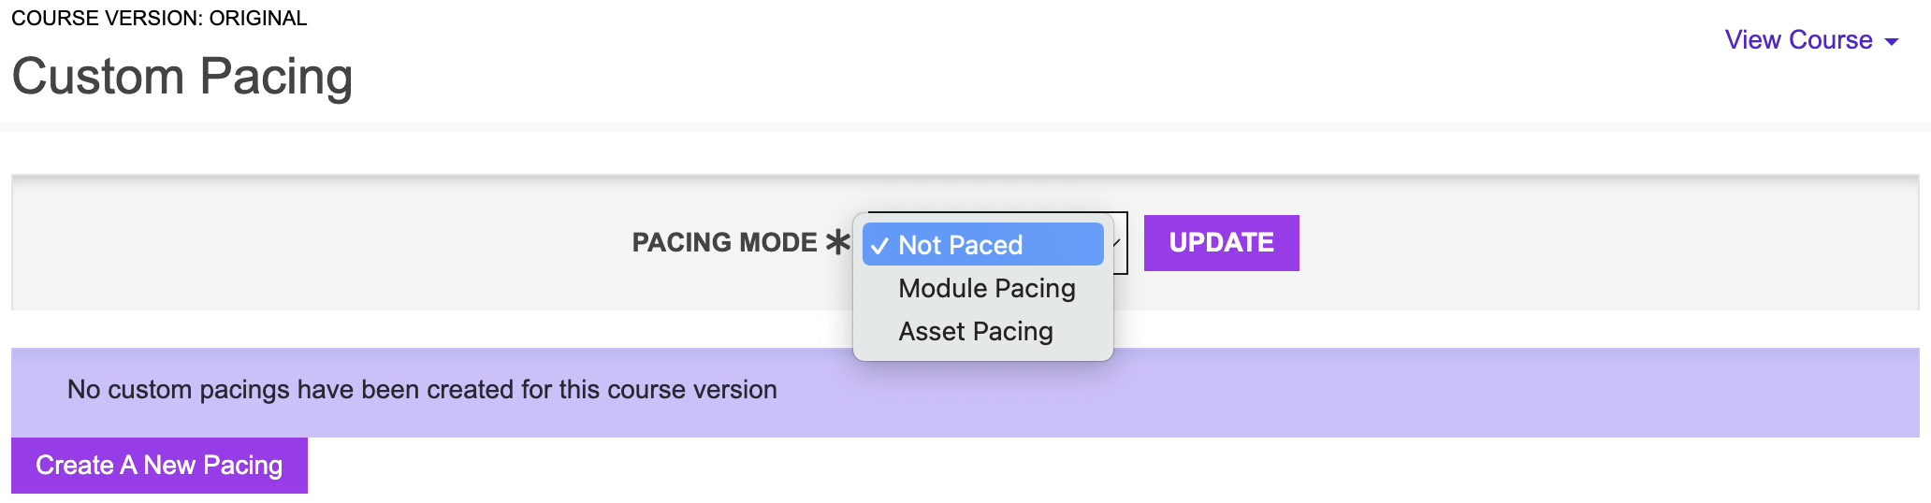1931x503 pixels.
Task: Click the word ORIGINAL in the course version
Action: click(x=257, y=18)
